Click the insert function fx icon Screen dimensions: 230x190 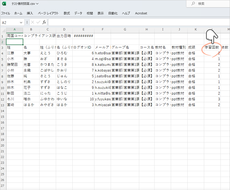pyautogui.click(x=44, y=22)
